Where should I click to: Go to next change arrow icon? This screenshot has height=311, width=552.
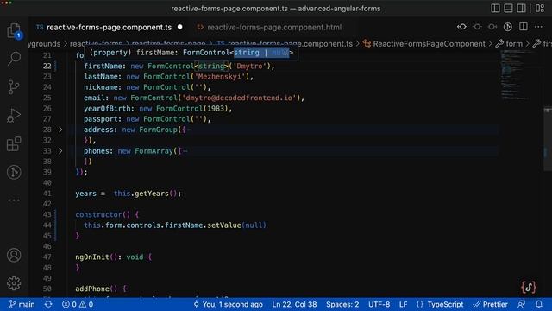492,27
